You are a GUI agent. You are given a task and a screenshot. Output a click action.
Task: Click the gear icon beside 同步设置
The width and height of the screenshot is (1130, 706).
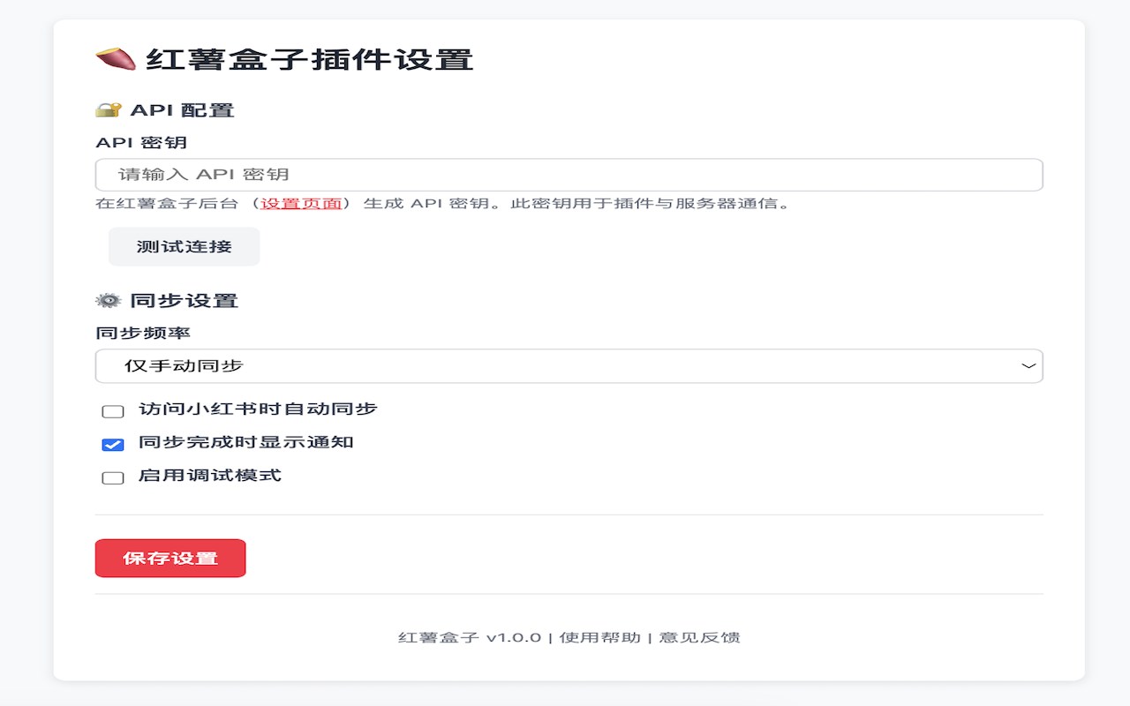pyautogui.click(x=108, y=300)
